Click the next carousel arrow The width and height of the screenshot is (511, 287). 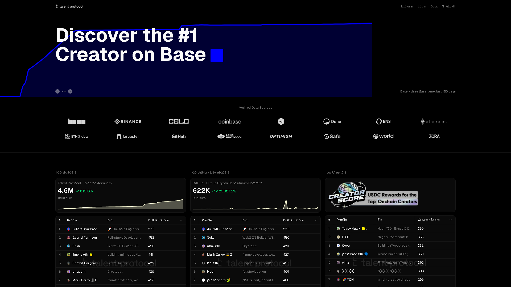(70, 91)
